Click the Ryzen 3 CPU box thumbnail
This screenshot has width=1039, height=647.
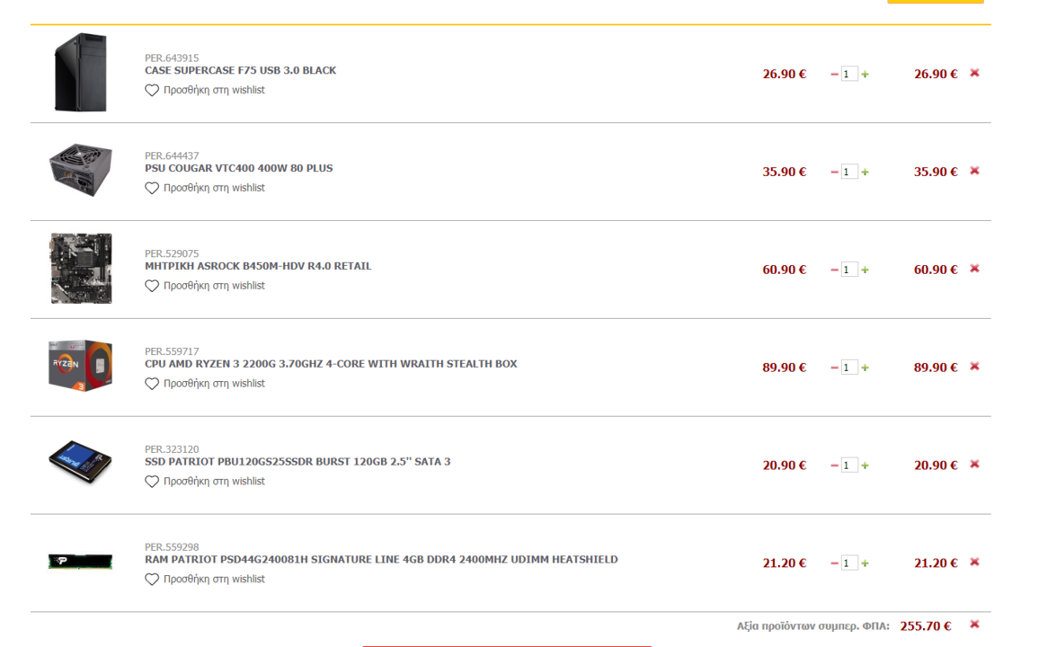pos(80,366)
